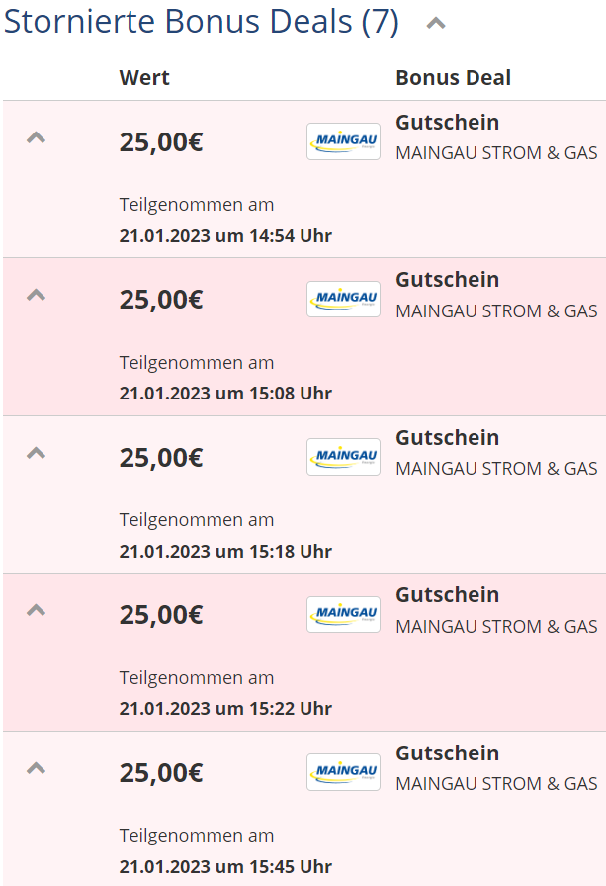This screenshot has height=886, width=606.
Task: Click Gutschein title in the 15:18 deal
Action: coord(447,438)
